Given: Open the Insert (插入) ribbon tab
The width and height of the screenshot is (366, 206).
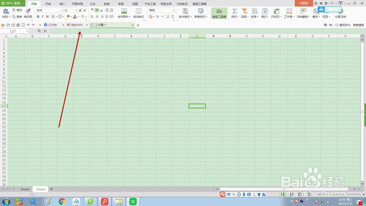Looking at the screenshot, I should [62, 4].
